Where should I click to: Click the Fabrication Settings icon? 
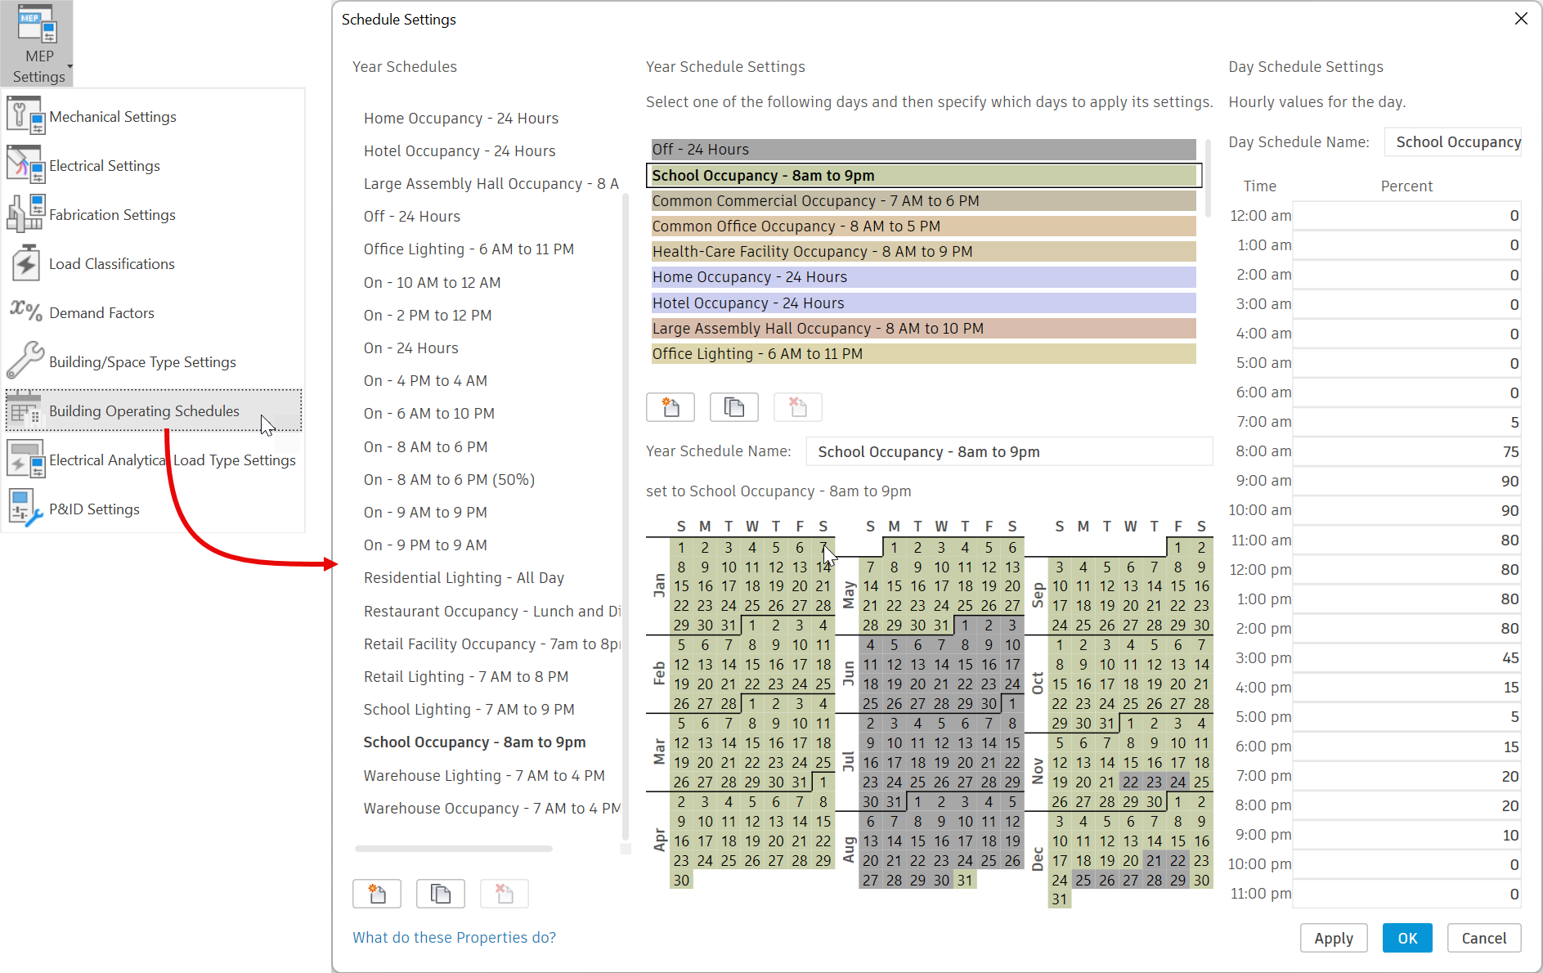[25, 213]
